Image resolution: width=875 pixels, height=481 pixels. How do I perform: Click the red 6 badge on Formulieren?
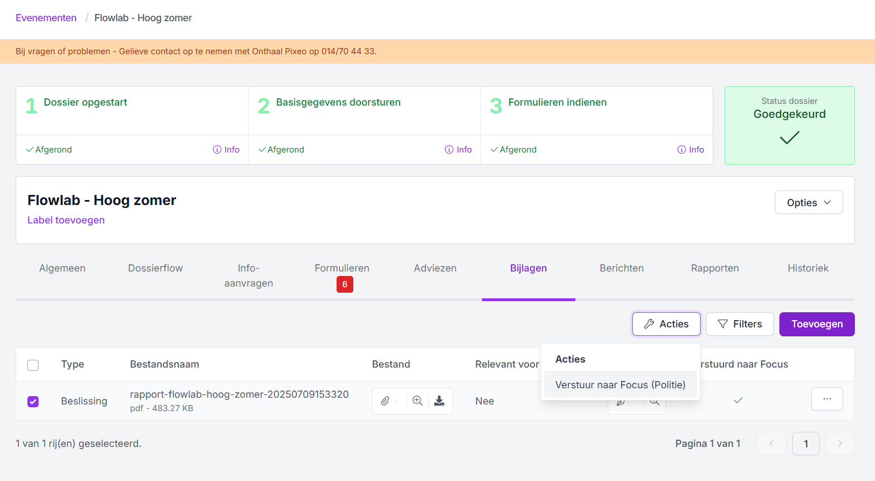[x=344, y=284]
